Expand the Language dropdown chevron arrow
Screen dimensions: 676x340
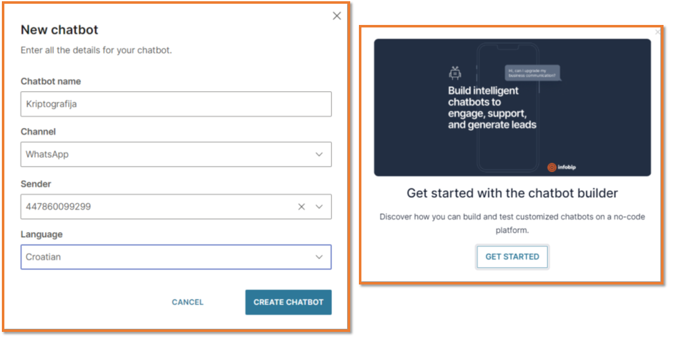click(319, 257)
